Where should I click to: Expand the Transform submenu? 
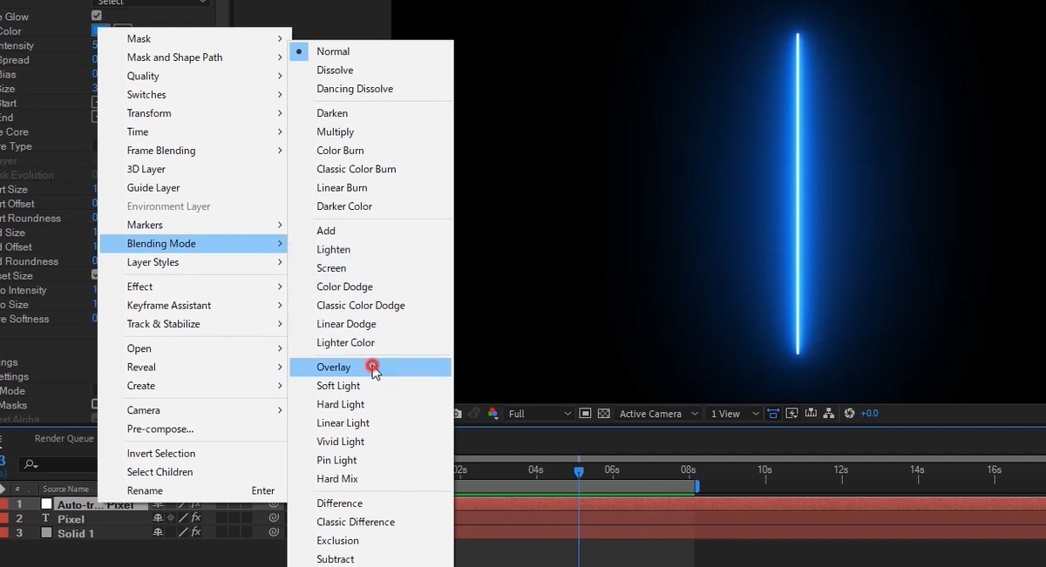(x=194, y=113)
